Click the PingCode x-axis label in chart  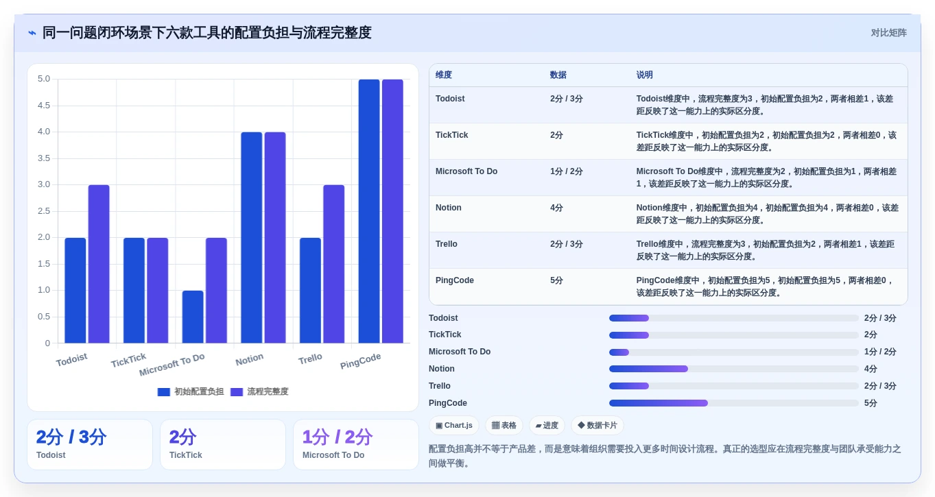(x=361, y=361)
